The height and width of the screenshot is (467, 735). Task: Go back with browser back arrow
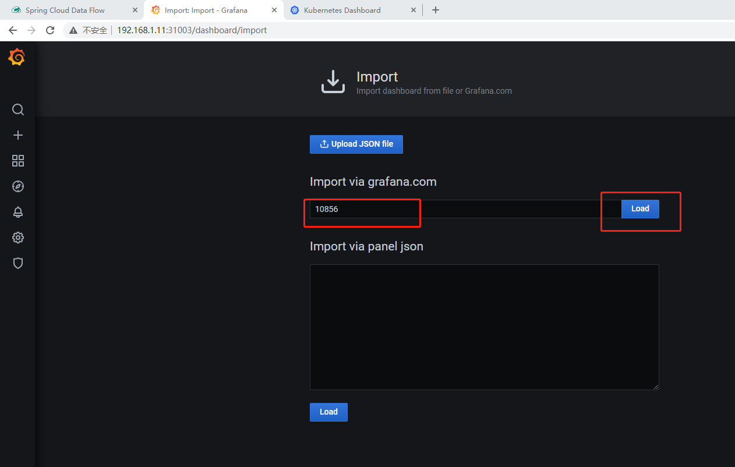(x=13, y=30)
